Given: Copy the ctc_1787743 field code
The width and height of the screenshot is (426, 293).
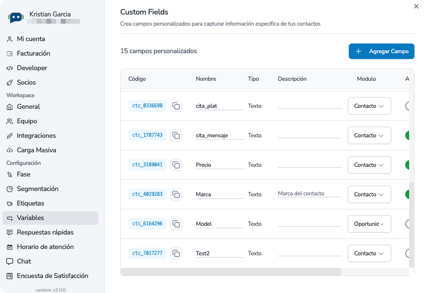Looking at the screenshot, I should [x=176, y=135].
